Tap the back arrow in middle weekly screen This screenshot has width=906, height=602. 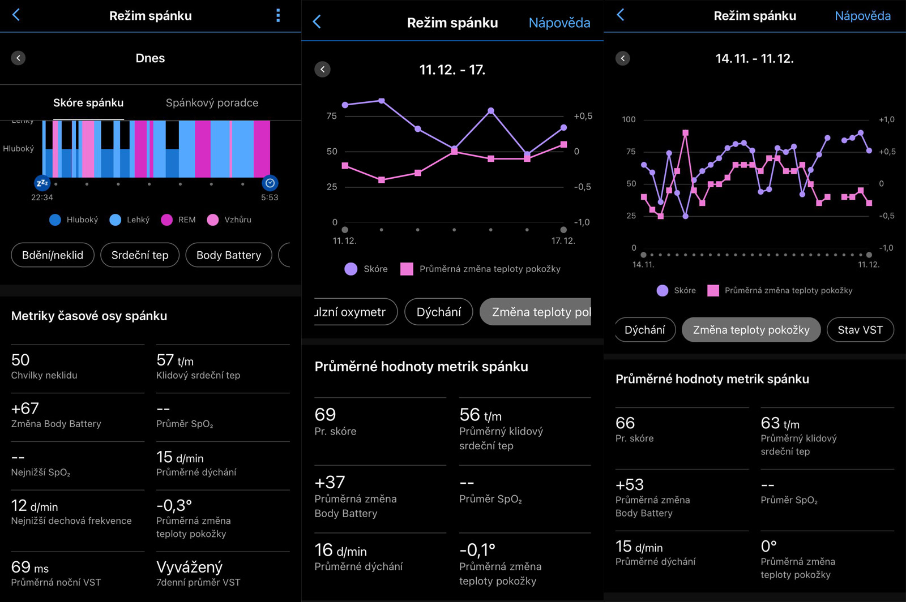point(317,22)
